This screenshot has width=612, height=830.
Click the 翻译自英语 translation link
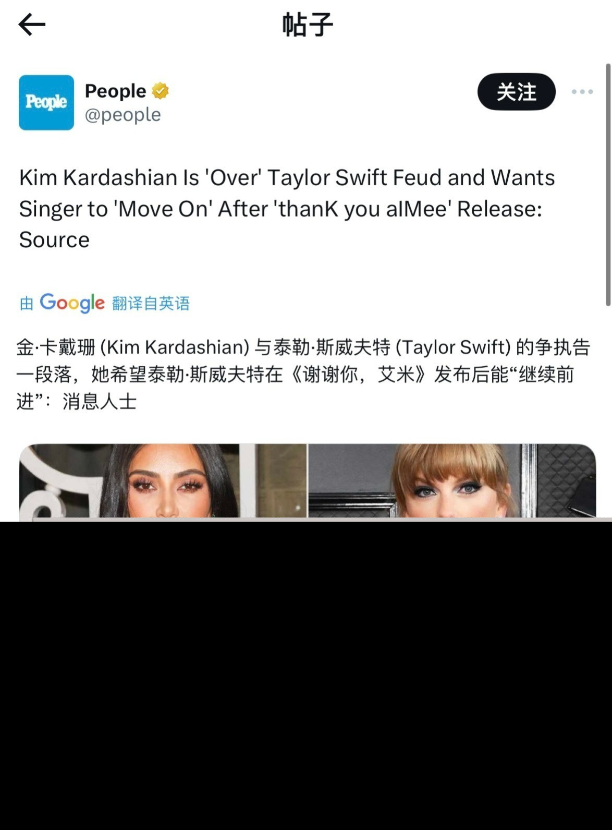click(151, 303)
